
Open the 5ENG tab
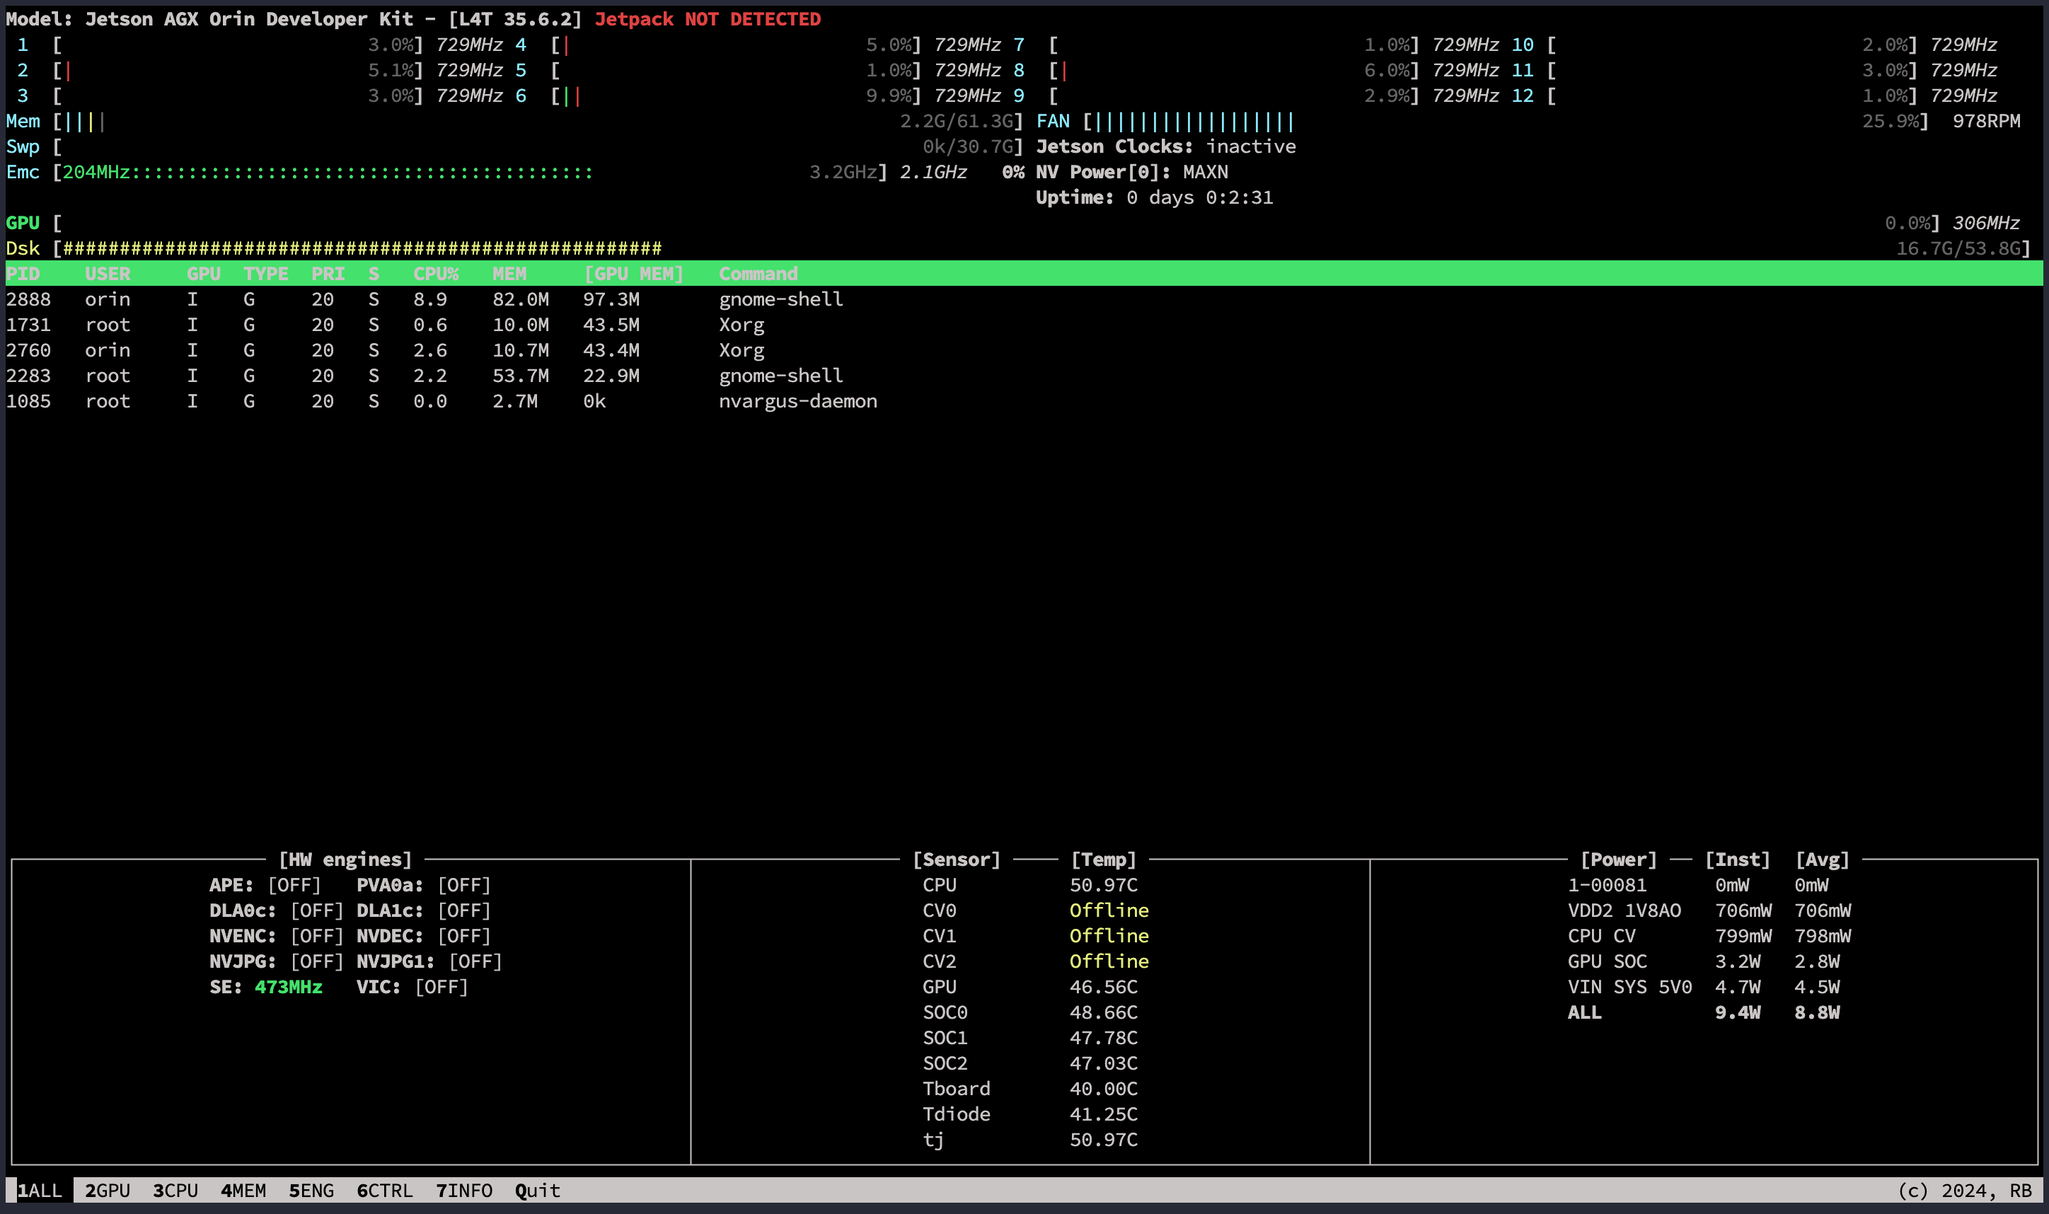pyautogui.click(x=311, y=1190)
